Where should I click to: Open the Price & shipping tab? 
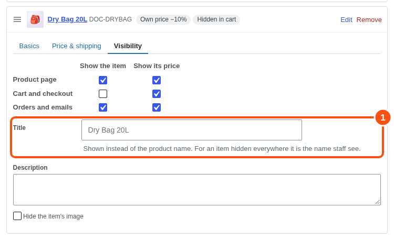coord(76,46)
